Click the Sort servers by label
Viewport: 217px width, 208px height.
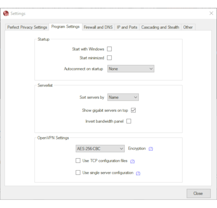click(92, 97)
